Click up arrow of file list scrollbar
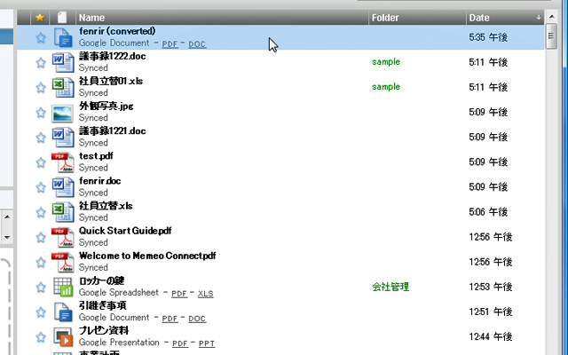The width and height of the screenshot is (568, 355). (551, 17)
